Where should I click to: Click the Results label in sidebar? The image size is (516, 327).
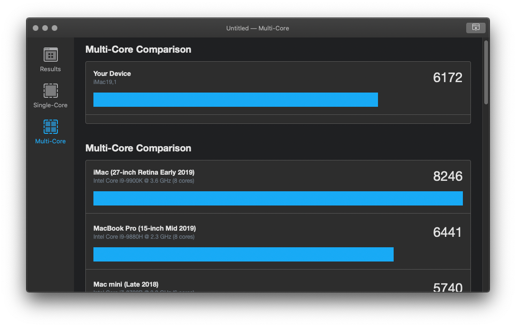(x=50, y=69)
